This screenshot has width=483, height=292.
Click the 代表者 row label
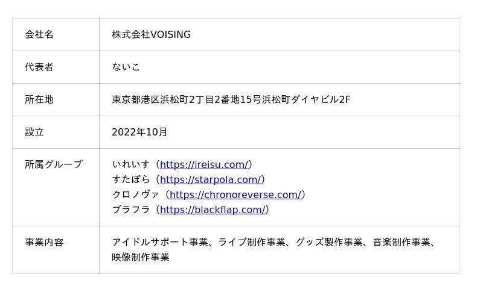39,67
